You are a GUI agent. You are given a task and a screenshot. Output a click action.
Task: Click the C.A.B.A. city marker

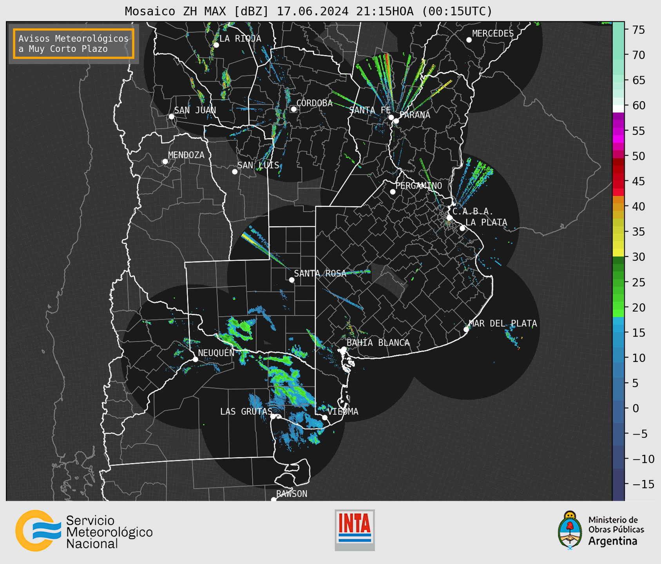pos(449,218)
